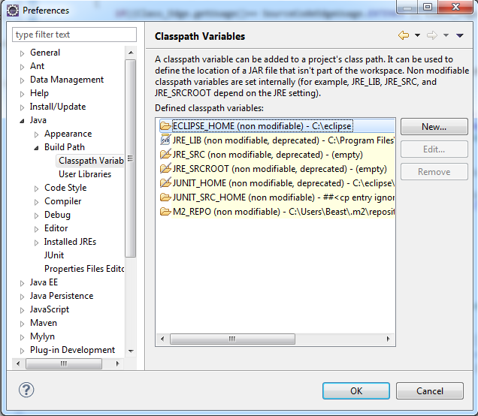This screenshot has width=478, height=416.
Task: Click tree panel vertical scrollbar thumb
Action: (x=131, y=158)
